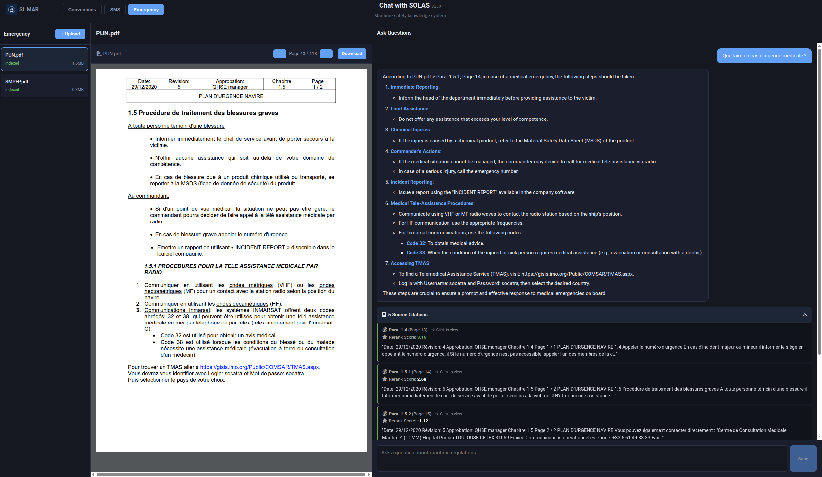Click 'Click to view' for Para. 1.5.1
Screen dimensions: 822x477
coord(450,372)
